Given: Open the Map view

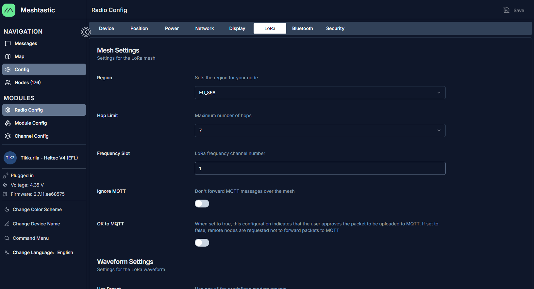Looking at the screenshot, I should (19, 56).
